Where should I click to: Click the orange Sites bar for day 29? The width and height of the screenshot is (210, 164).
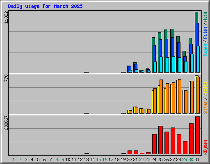pyautogui.click(x=186, y=102)
